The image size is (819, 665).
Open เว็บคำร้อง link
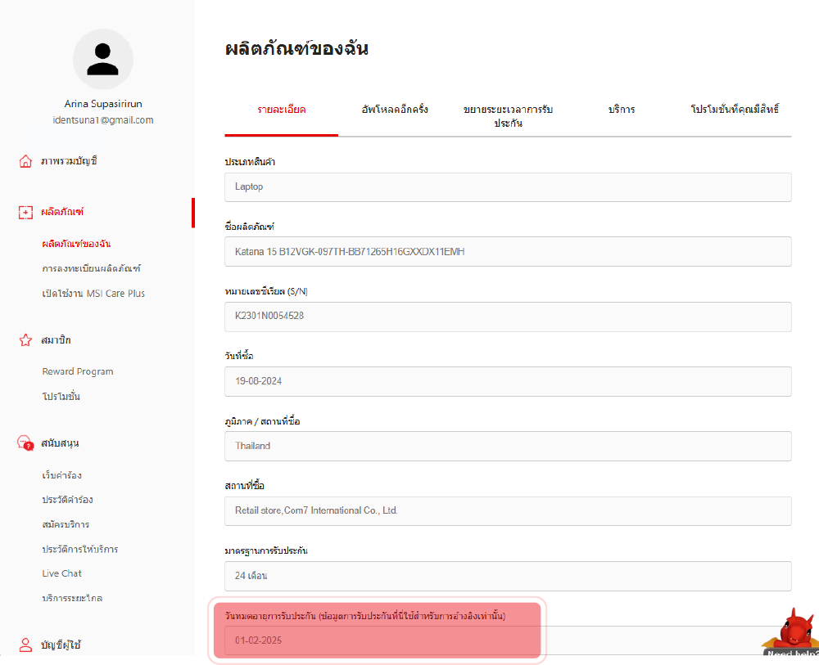[x=61, y=475]
